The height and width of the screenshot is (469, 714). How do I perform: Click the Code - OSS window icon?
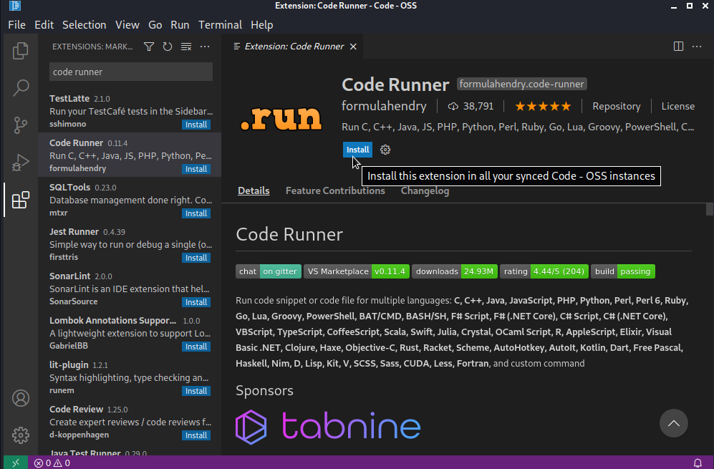(15, 6)
